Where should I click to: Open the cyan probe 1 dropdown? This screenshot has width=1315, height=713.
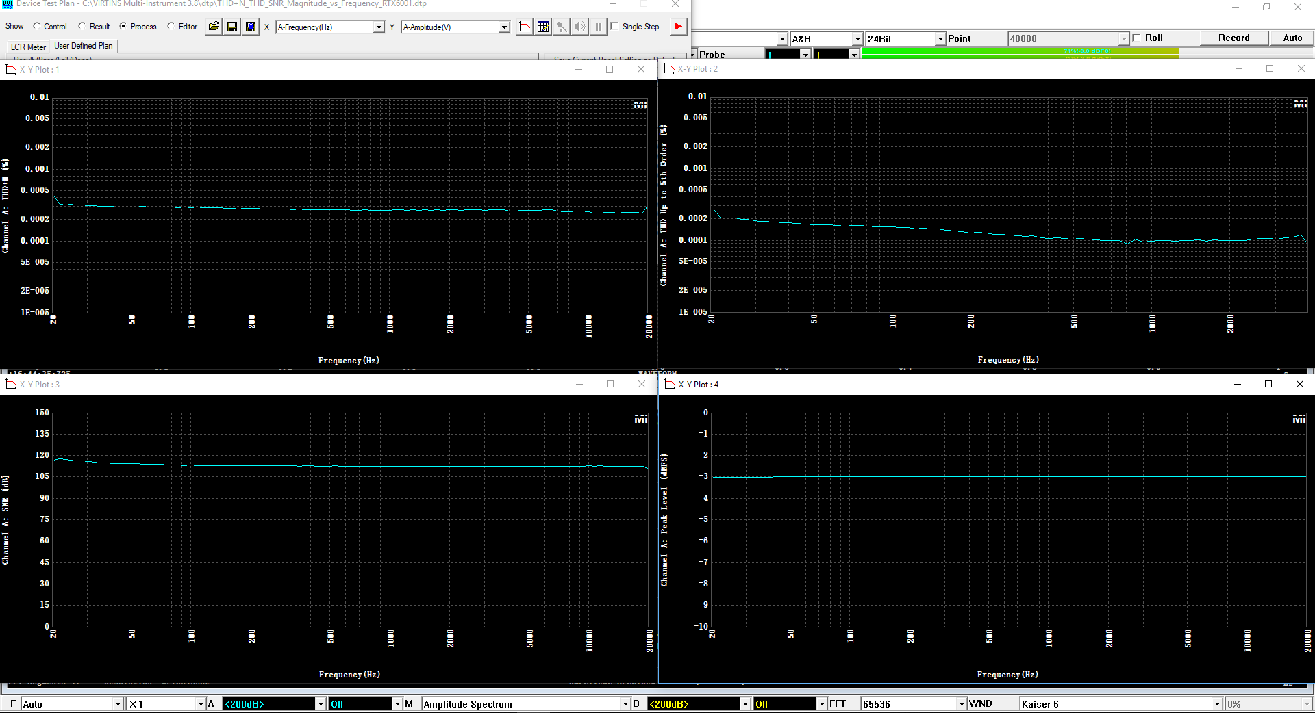pyautogui.click(x=805, y=54)
